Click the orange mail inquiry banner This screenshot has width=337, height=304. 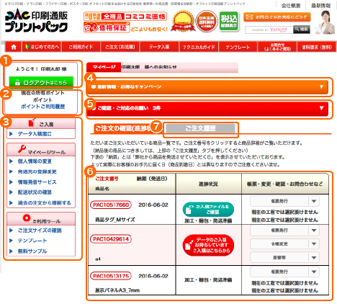point(277,17)
